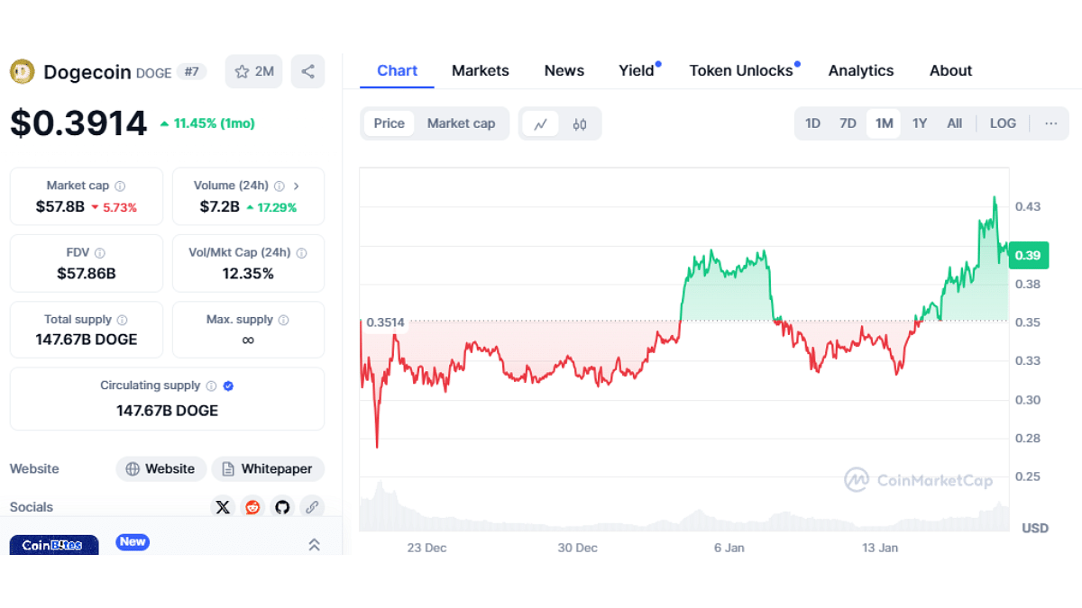The width and height of the screenshot is (1082, 608).
Task: Select Market cap chart mode
Action: [461, 123]
